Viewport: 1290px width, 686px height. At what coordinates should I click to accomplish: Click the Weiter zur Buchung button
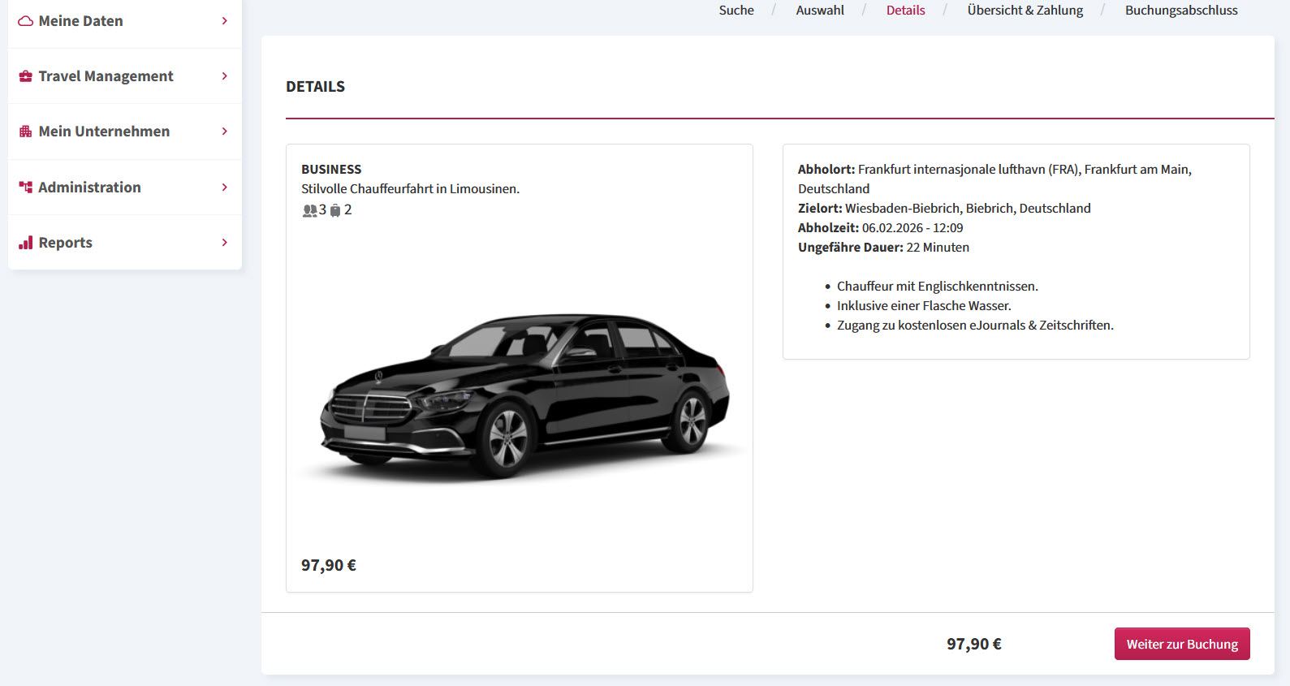[x=1182, y=644]
